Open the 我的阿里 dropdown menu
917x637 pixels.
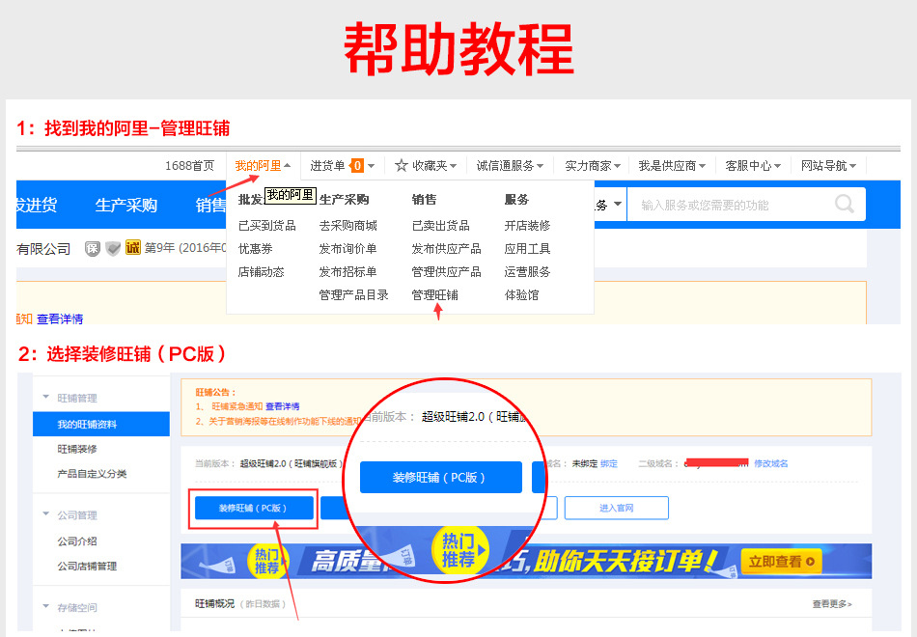point(263,166)
